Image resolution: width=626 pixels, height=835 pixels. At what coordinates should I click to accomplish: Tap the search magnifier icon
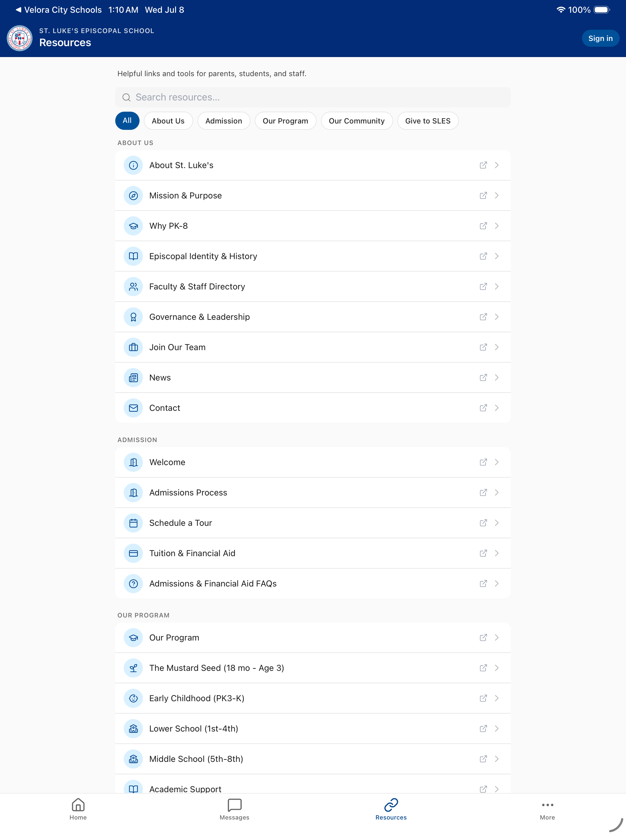[x=126, y=97]
